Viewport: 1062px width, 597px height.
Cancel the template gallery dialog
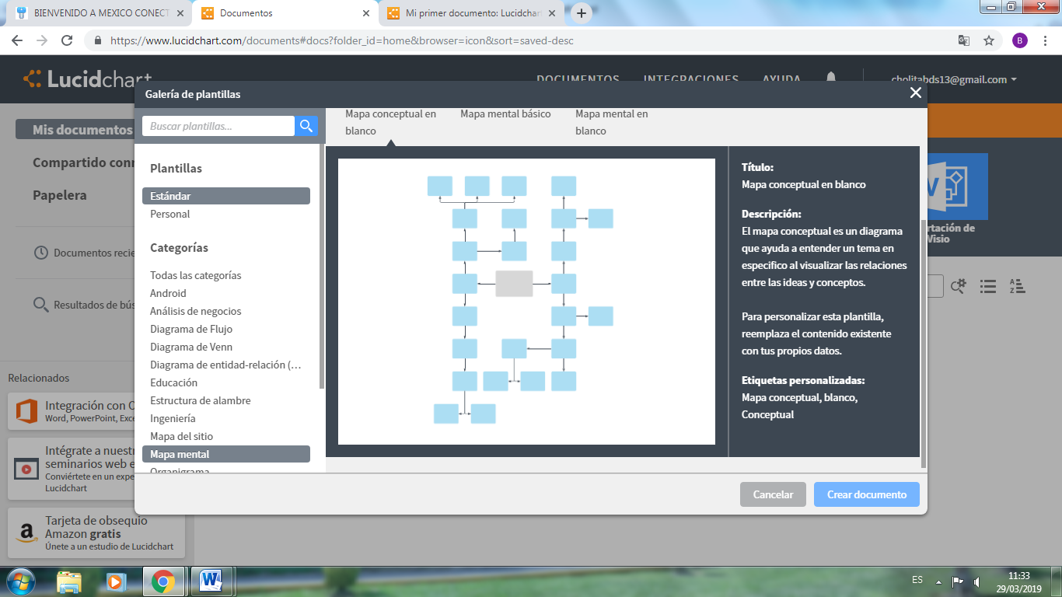pyautogui.click(x=773, y=494)
